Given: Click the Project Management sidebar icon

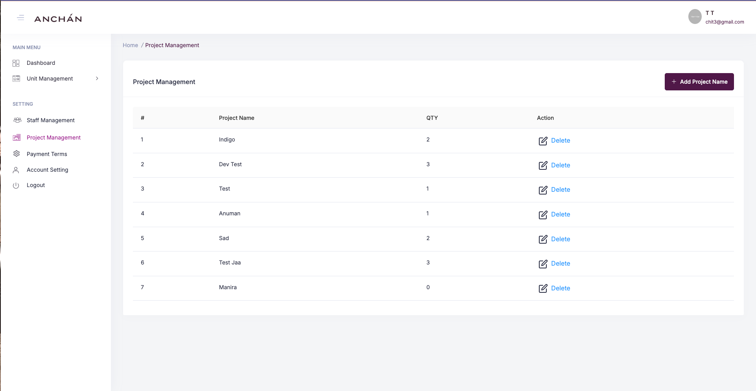Looking at the screenshot, I should 17,138.
